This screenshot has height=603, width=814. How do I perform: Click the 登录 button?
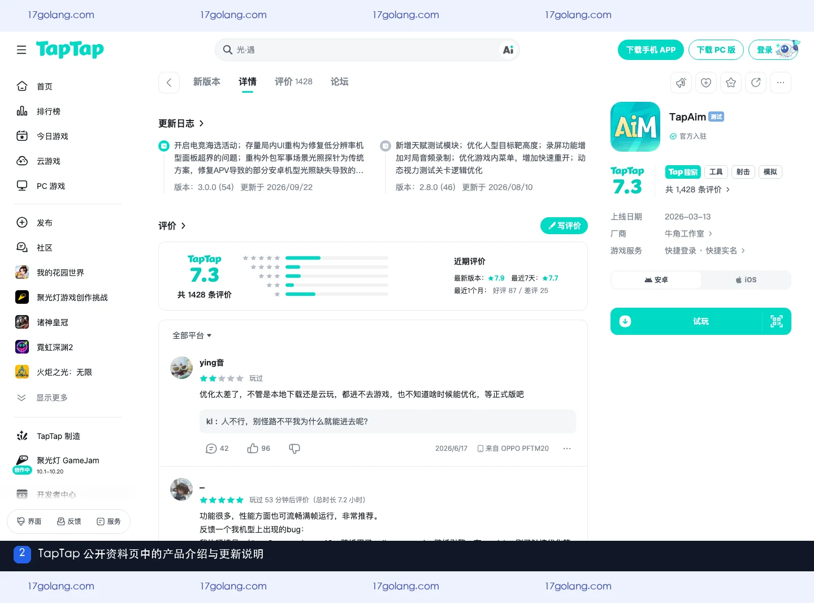774,50
